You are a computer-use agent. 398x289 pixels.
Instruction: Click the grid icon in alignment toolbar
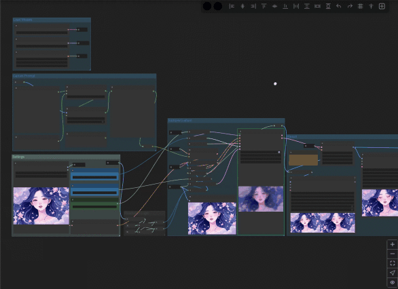pyautogui.click(x=361, y=6)
